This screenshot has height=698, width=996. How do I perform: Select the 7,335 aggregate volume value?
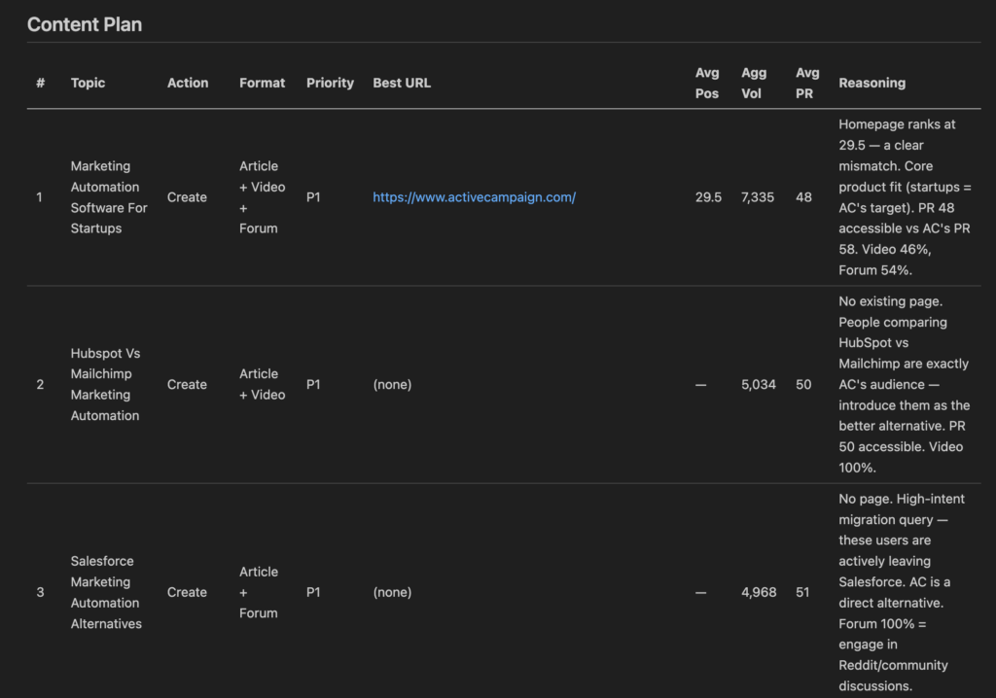[758, 197]
